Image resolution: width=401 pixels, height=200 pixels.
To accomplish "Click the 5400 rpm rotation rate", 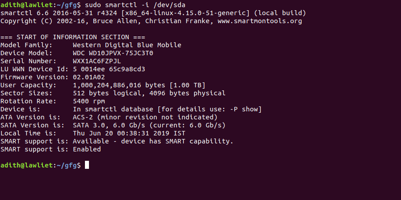I will 89,101.
